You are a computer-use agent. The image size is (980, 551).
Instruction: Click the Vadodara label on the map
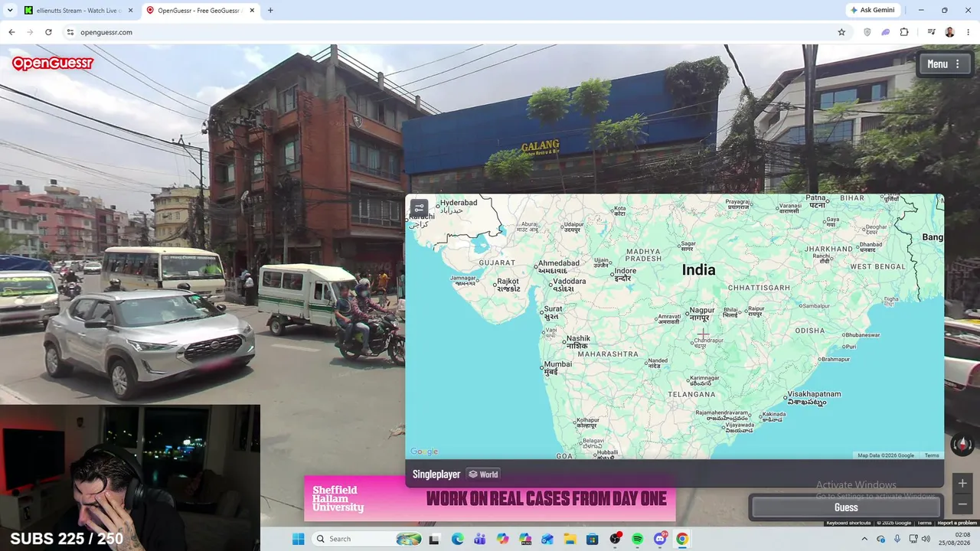coord(569,285)
